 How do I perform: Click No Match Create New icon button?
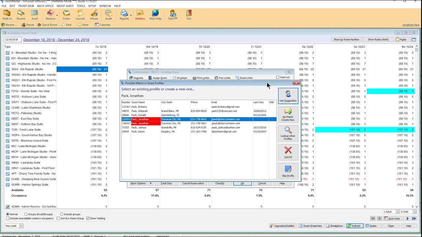[x=288, y=114]
